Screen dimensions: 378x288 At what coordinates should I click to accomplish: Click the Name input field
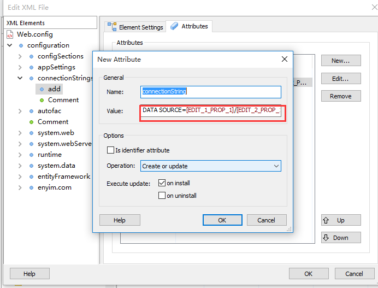[211, 92]
